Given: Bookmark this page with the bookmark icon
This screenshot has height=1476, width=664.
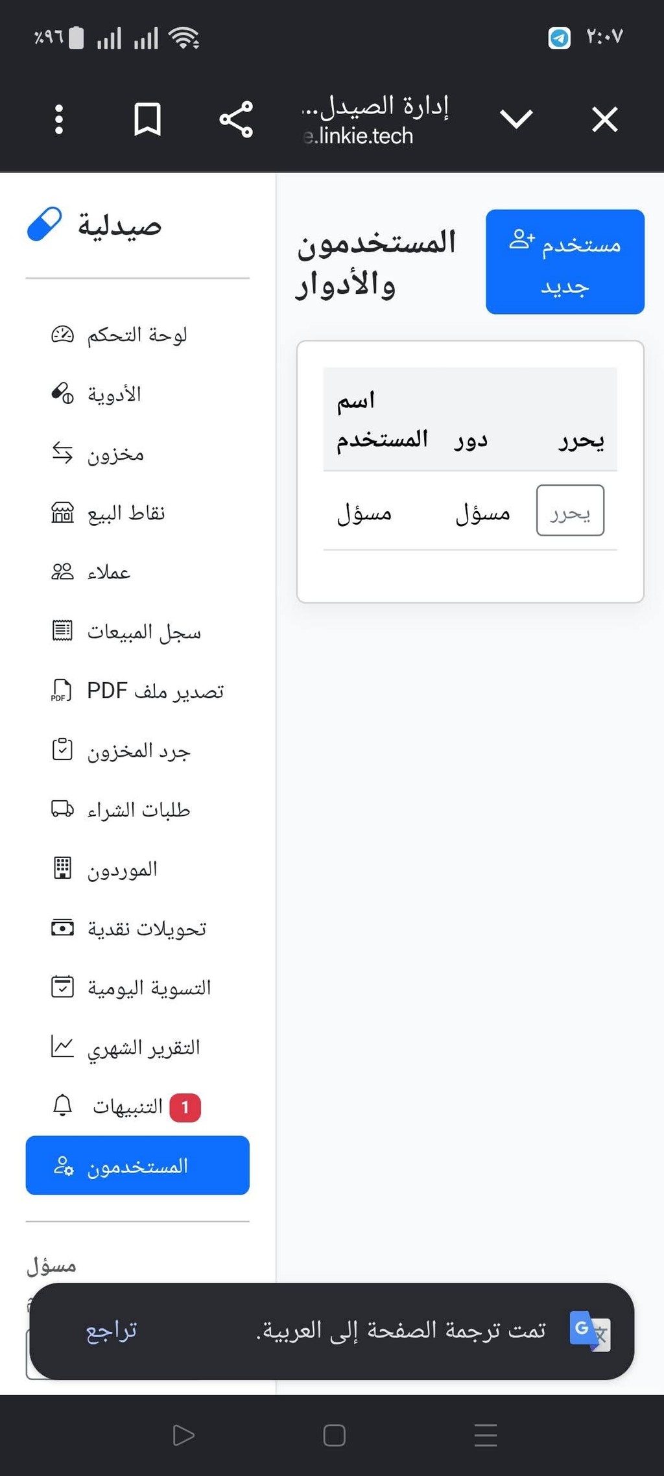Looking at the screenshot, I should click(147, 119).
